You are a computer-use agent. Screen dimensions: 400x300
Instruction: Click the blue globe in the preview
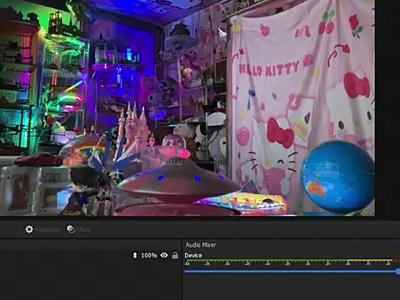point(337,177)
